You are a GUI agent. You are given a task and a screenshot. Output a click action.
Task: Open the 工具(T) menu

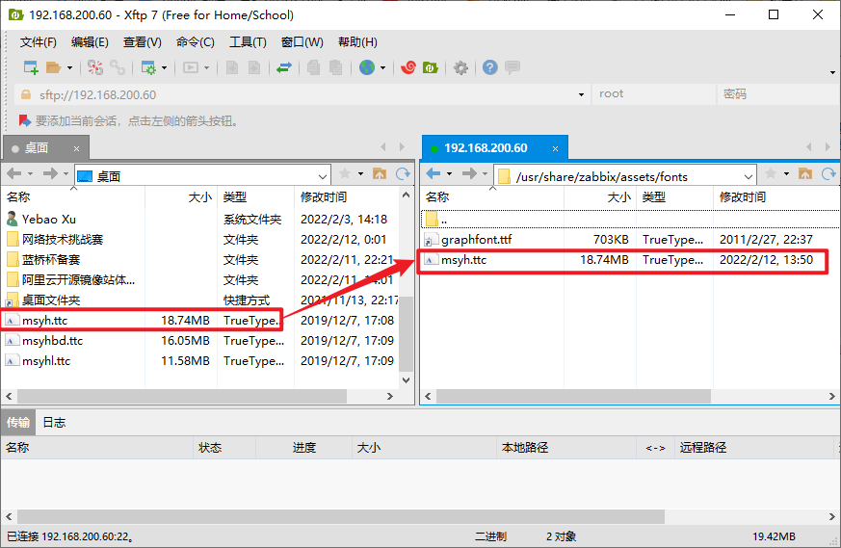click(x=248, y=41)
